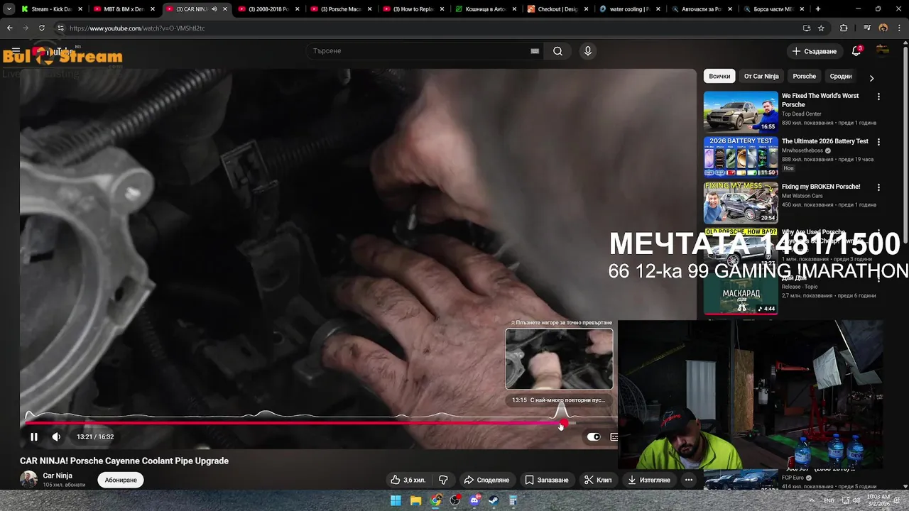Reload the page
909x511 pixels.
coord(42,28)
